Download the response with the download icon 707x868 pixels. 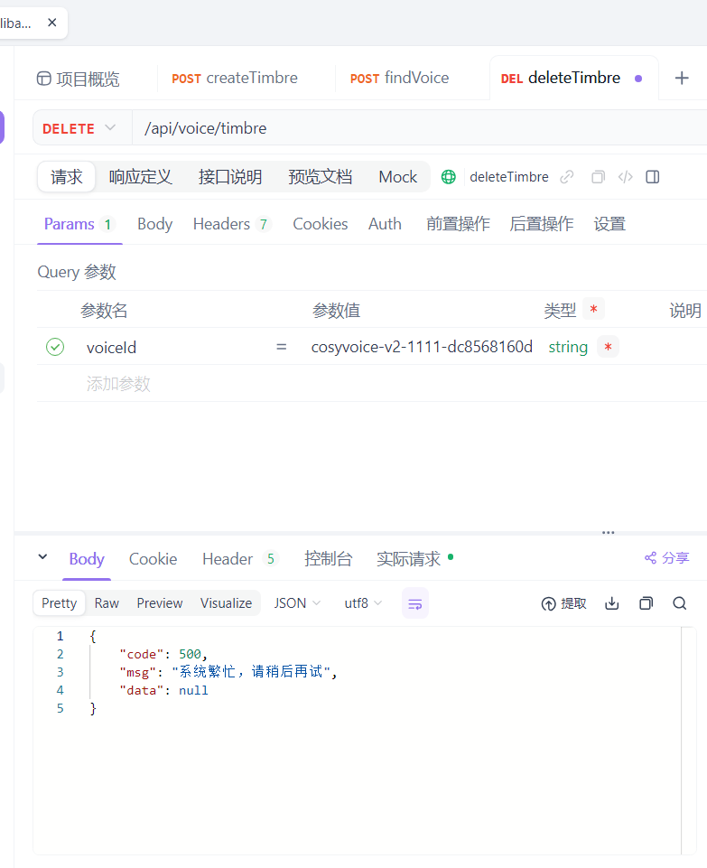[612, 603]
